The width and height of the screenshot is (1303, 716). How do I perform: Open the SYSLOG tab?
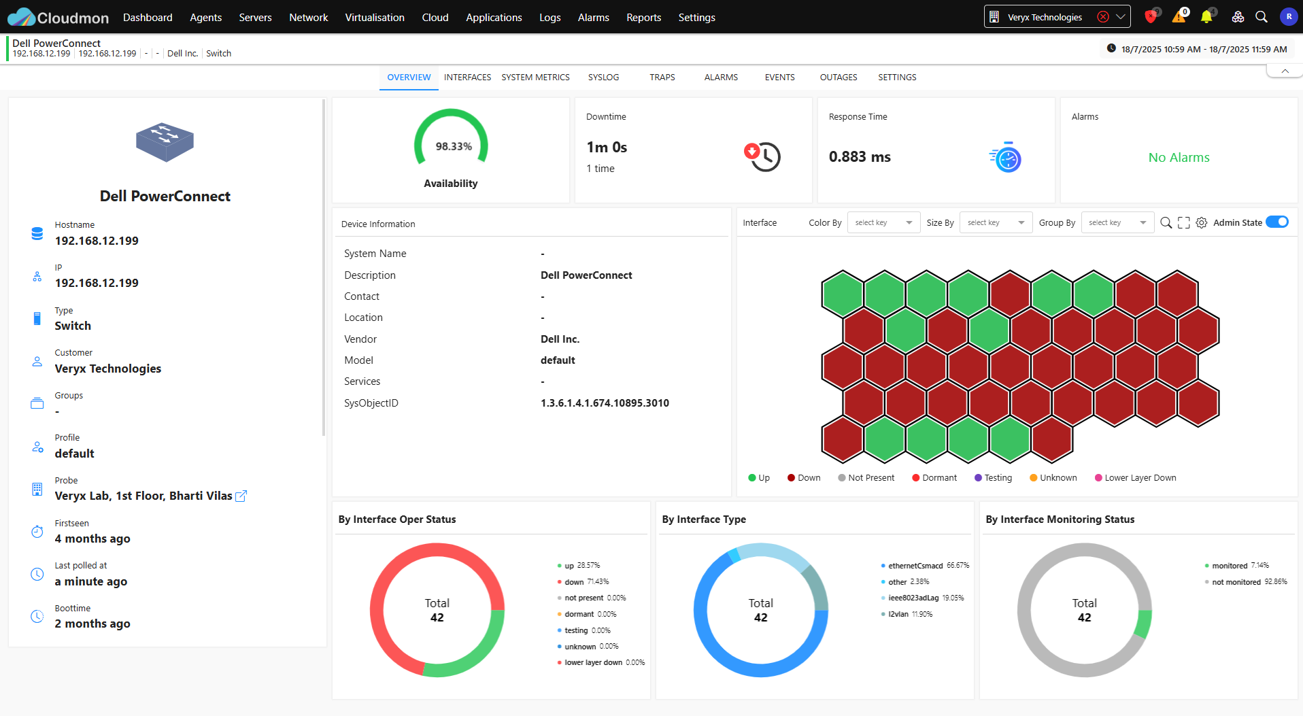click(603, 78)
